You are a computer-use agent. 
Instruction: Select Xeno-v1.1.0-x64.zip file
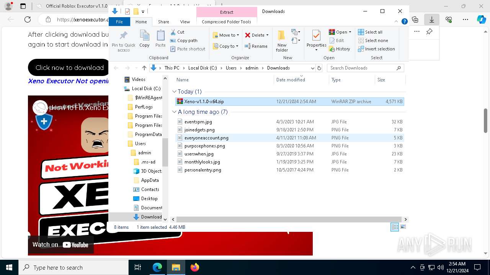(289, 102)
